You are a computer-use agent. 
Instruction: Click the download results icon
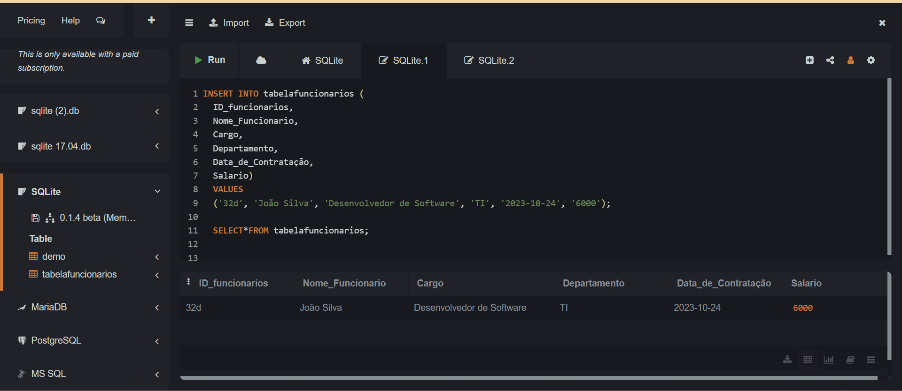787,360
